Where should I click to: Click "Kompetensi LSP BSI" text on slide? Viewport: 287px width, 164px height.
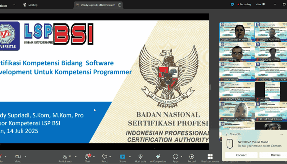coord(34,123)
